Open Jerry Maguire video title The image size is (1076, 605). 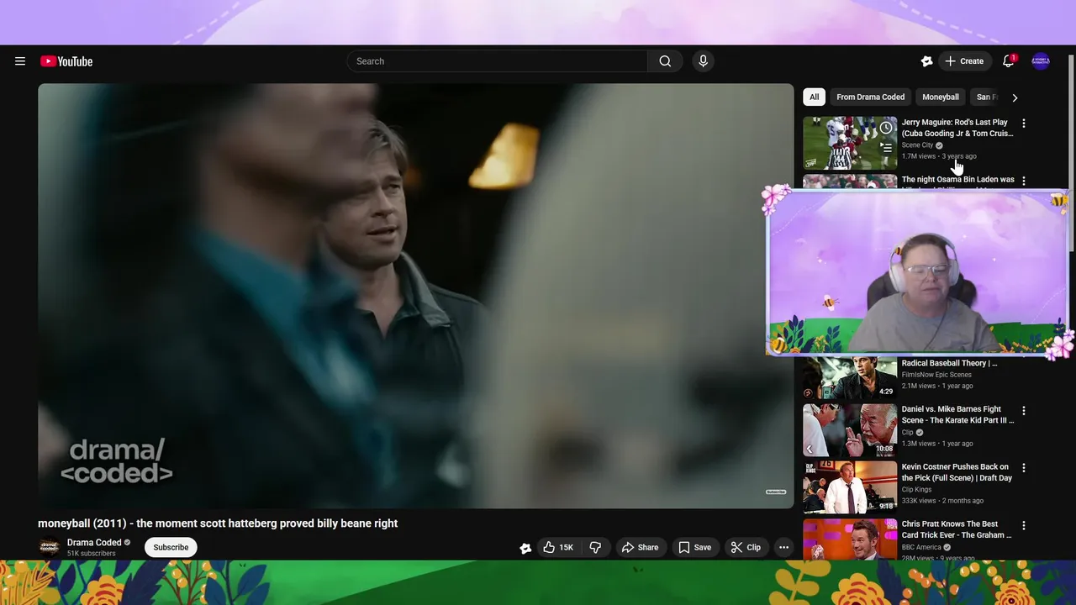[x=957, y=128]
